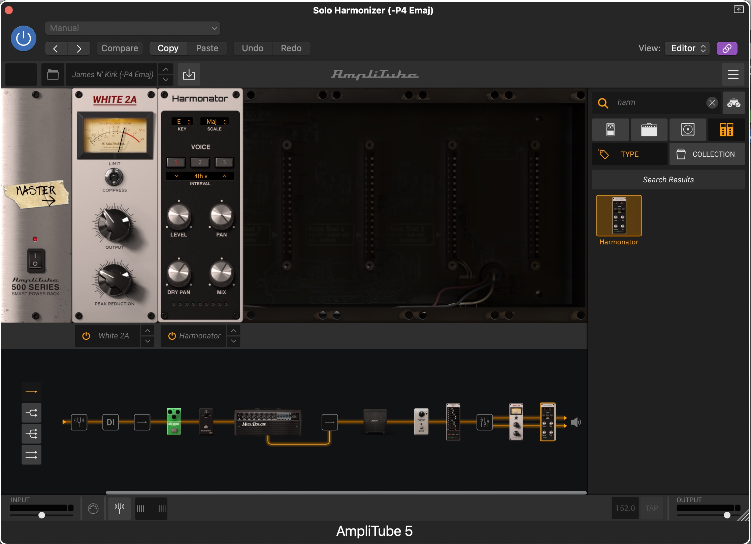The width and height of the screenshot is (751, 544).
Task: Select the stomp pedal gear category
Action: click(610, 130)
